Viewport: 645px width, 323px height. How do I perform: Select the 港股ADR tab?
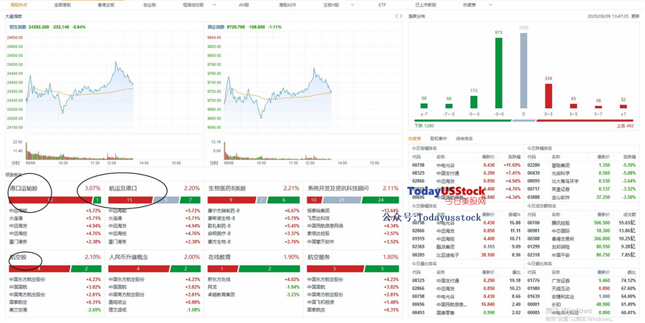coord(287,5)
